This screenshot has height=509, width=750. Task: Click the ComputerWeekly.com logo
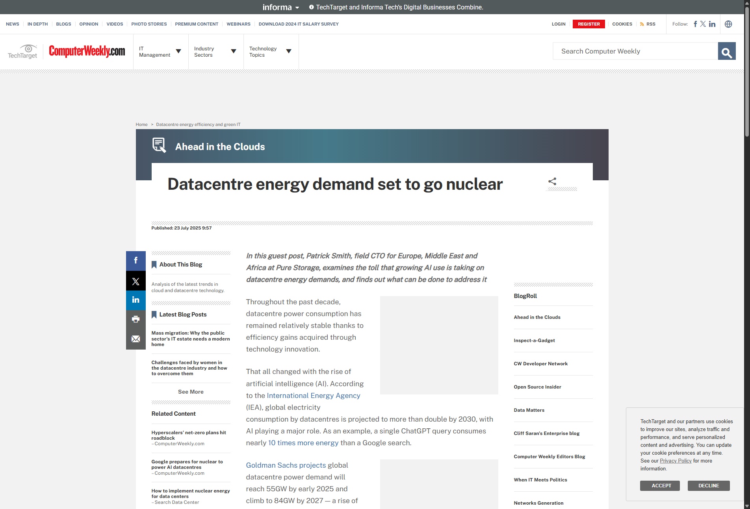(x=87, y=51)
